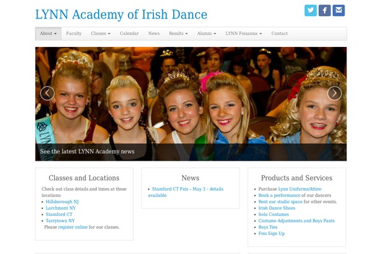Screen dimensions: 382x254
Task: Open the Facebook social icon
Action: (325, 10)
